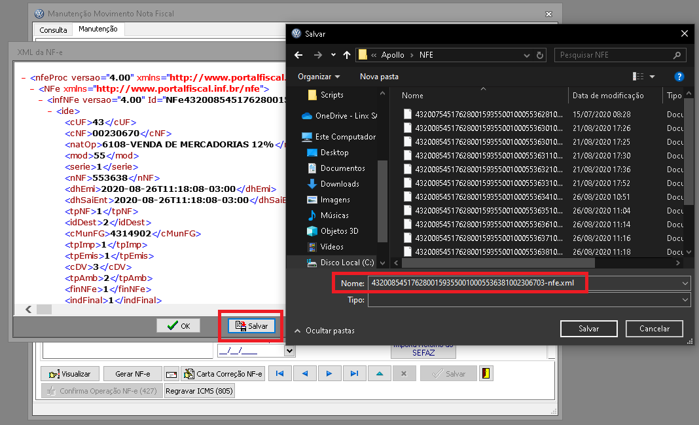Screen dimensions: 699x425
Task: Go to the first record navigation arrow
Action: [280, 374]
